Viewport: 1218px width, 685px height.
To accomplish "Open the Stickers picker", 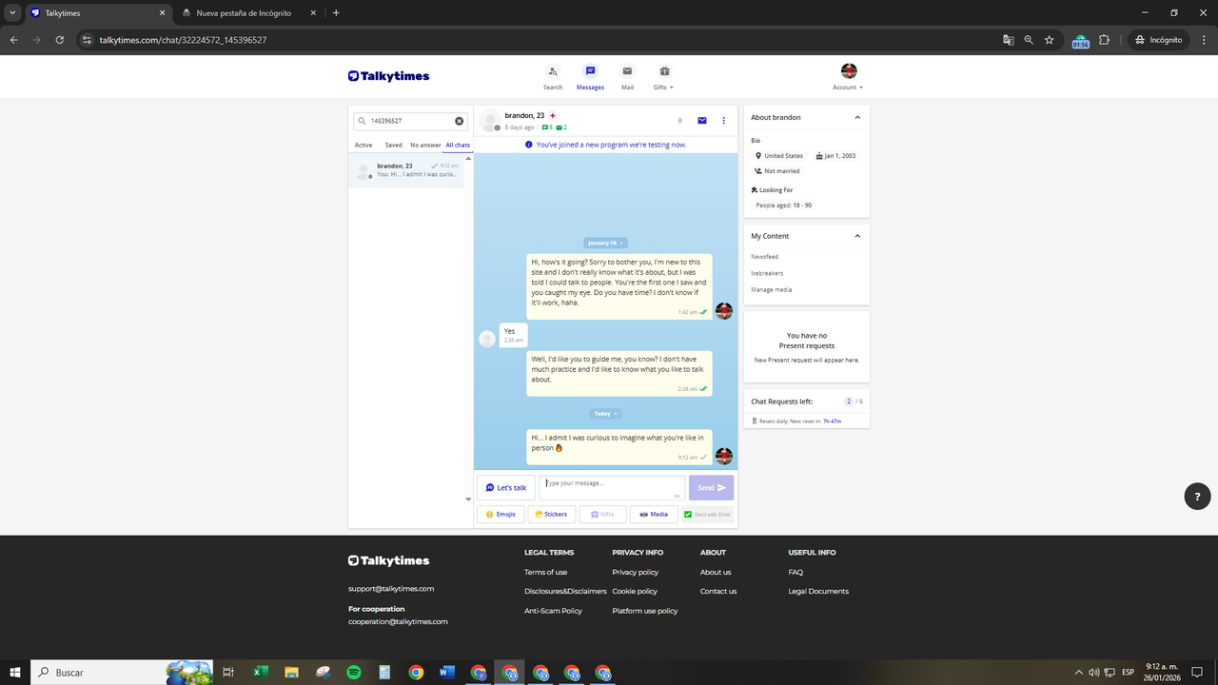I will 552,514.
